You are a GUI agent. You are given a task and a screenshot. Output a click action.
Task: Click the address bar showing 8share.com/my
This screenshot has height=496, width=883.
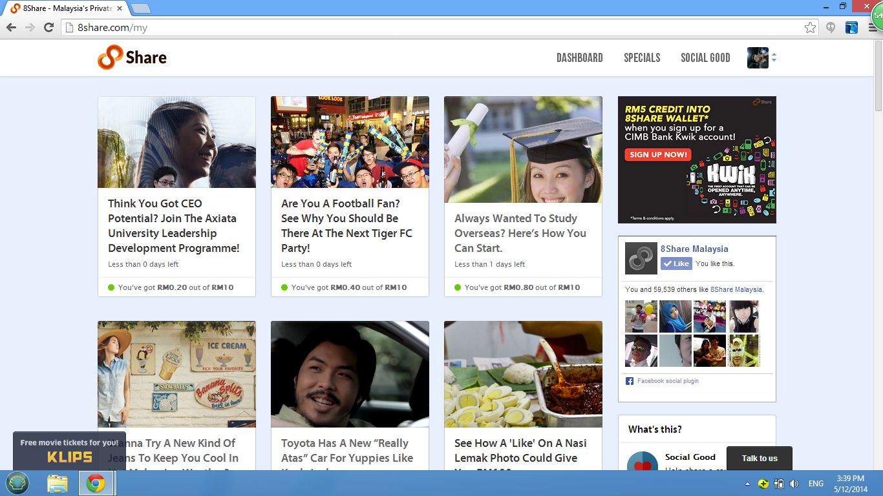pyautogui.click(x=440, y=28)
